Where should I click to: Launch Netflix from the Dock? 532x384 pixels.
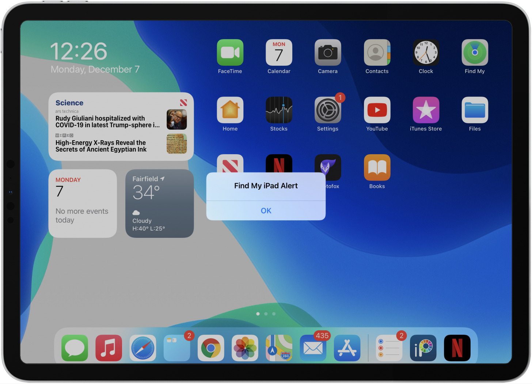[x=457, y=347]
